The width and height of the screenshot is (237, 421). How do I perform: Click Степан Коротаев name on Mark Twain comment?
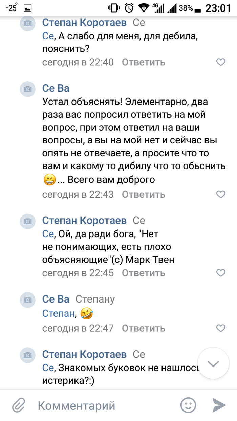[x=84, y=221]
